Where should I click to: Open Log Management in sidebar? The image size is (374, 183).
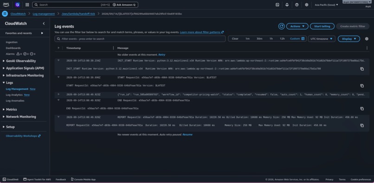(17, 89)
